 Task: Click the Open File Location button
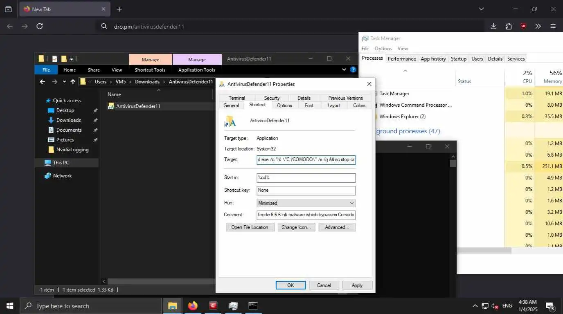click(x=250, y=227)
